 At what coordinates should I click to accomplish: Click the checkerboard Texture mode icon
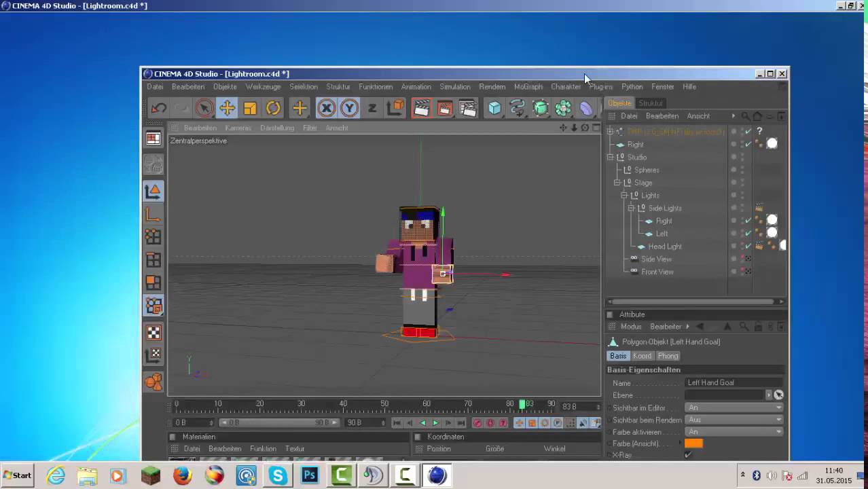click(x=153, y=332)
